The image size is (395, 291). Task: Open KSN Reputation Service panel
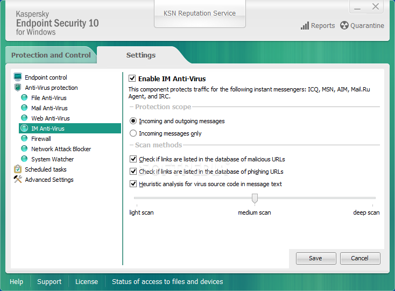click(200, 13)
